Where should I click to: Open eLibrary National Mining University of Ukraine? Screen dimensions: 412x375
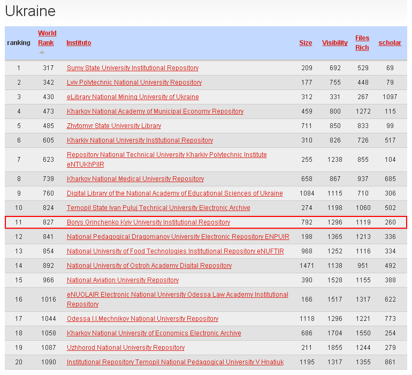(x=133, y=97)
